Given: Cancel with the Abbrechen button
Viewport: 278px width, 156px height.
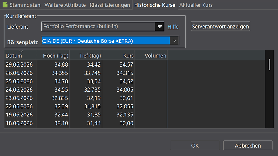Looking at the screenshot, I should (x=248, y=146).
